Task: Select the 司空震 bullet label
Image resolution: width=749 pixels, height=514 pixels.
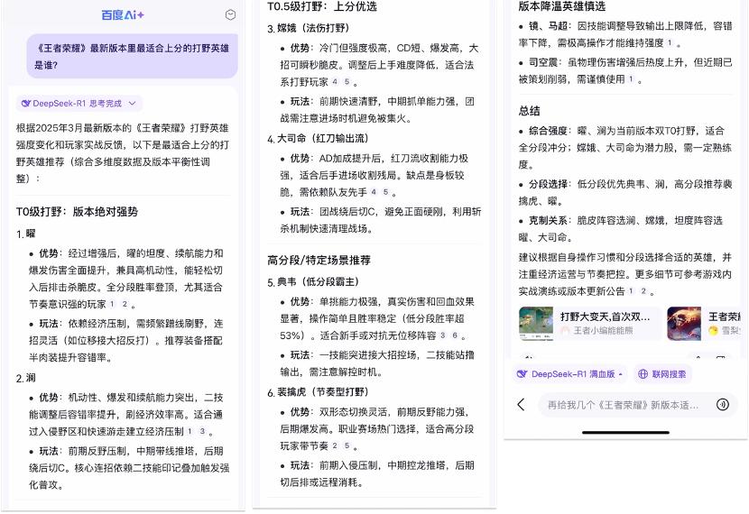Action: 543,62
